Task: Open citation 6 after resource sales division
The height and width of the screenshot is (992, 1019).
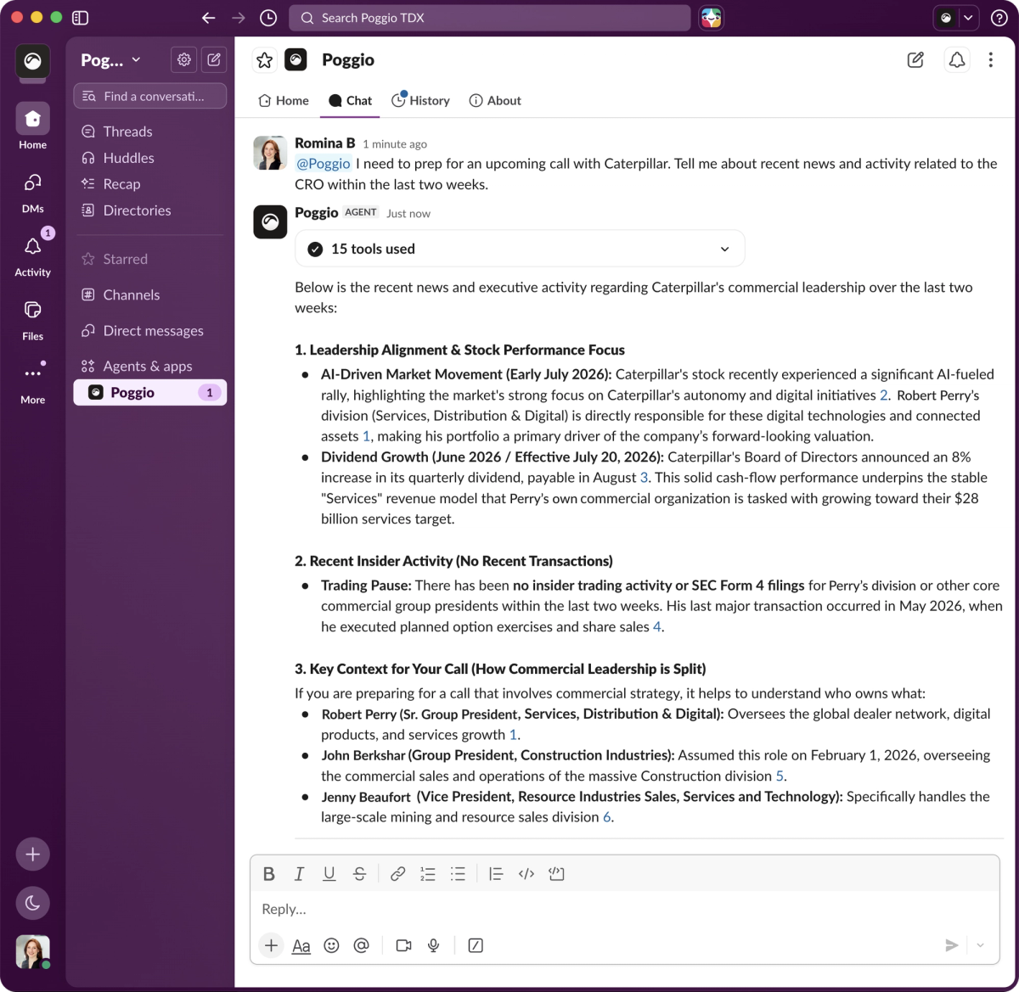Action: [607, 817]
